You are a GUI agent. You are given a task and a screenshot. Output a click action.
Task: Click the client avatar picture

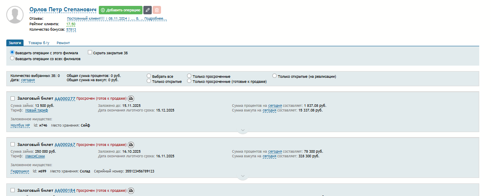15,15
